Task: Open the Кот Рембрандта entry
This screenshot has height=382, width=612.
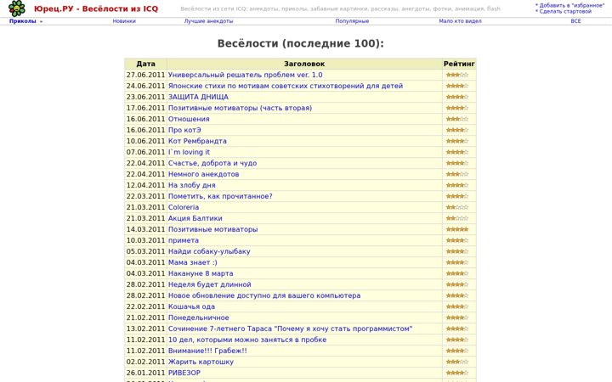Action: 197,141
